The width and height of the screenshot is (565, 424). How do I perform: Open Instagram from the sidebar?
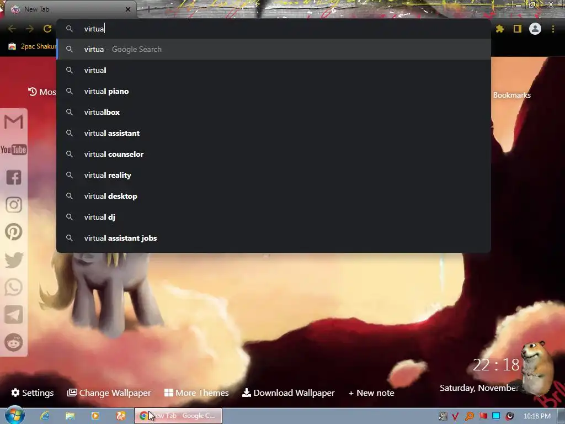(14, 205)
